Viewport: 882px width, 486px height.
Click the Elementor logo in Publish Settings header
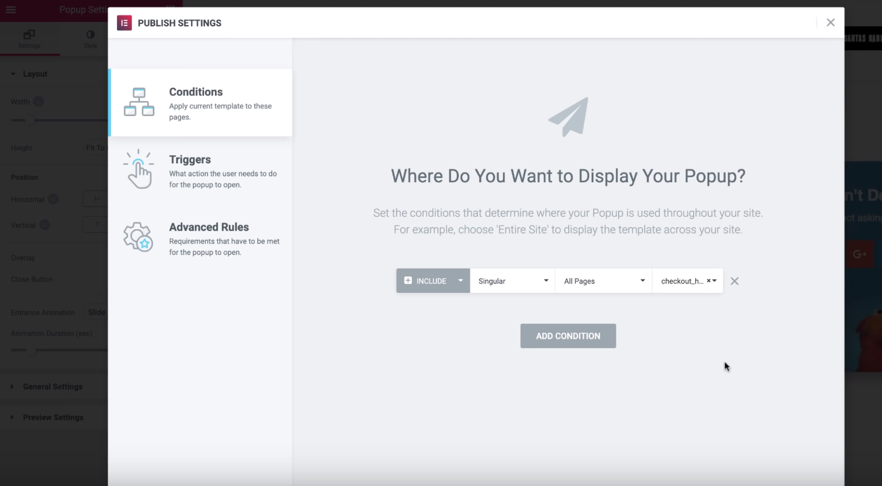click(124, 23)
